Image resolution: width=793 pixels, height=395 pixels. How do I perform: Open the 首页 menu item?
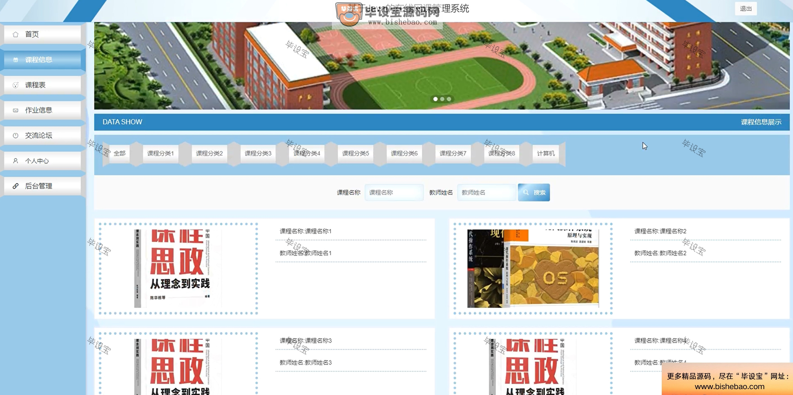tap(43, 34)
